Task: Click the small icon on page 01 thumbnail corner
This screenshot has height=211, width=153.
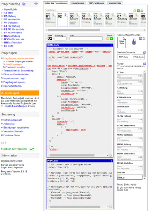Action: point(53,14)
